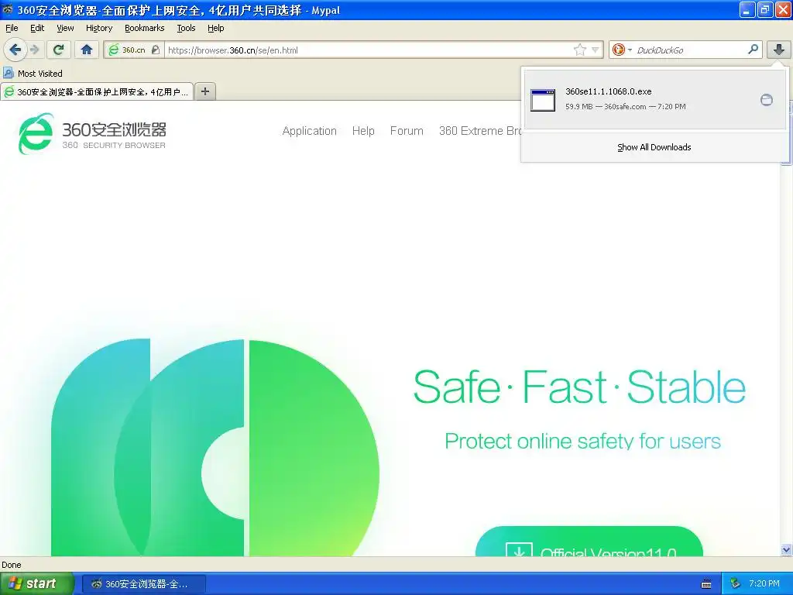Open a new tab with plus button
The image size is (793, 595).
pyautogui.click(x=204, y=91)
